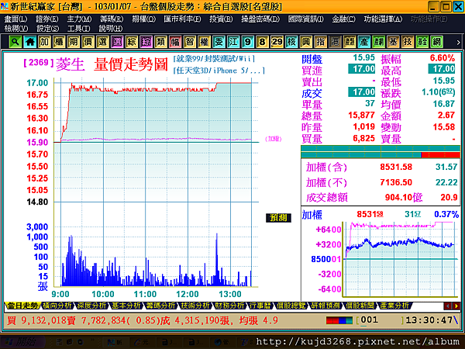
Task: Switch to the 產業分析 tab
Action: [x=395, y=306]
